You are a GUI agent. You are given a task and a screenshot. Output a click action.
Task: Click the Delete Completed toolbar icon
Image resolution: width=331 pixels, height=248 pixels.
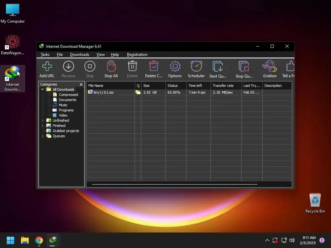click(x=154, y=69)
